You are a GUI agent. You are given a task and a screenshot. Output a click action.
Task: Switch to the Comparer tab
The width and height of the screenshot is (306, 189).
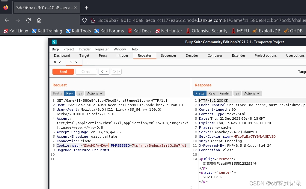click(215, 55)
